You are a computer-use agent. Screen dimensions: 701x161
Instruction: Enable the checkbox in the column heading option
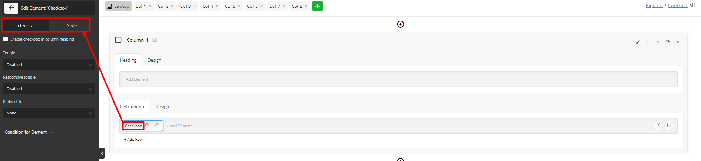click(6, 39)
